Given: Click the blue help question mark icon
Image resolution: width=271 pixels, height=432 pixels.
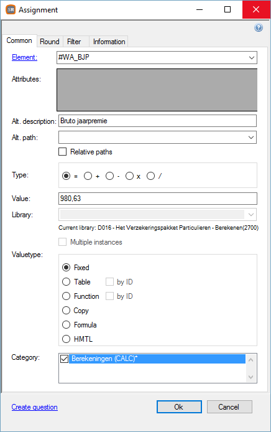Looking at the screenshot, I should point(259,27).
